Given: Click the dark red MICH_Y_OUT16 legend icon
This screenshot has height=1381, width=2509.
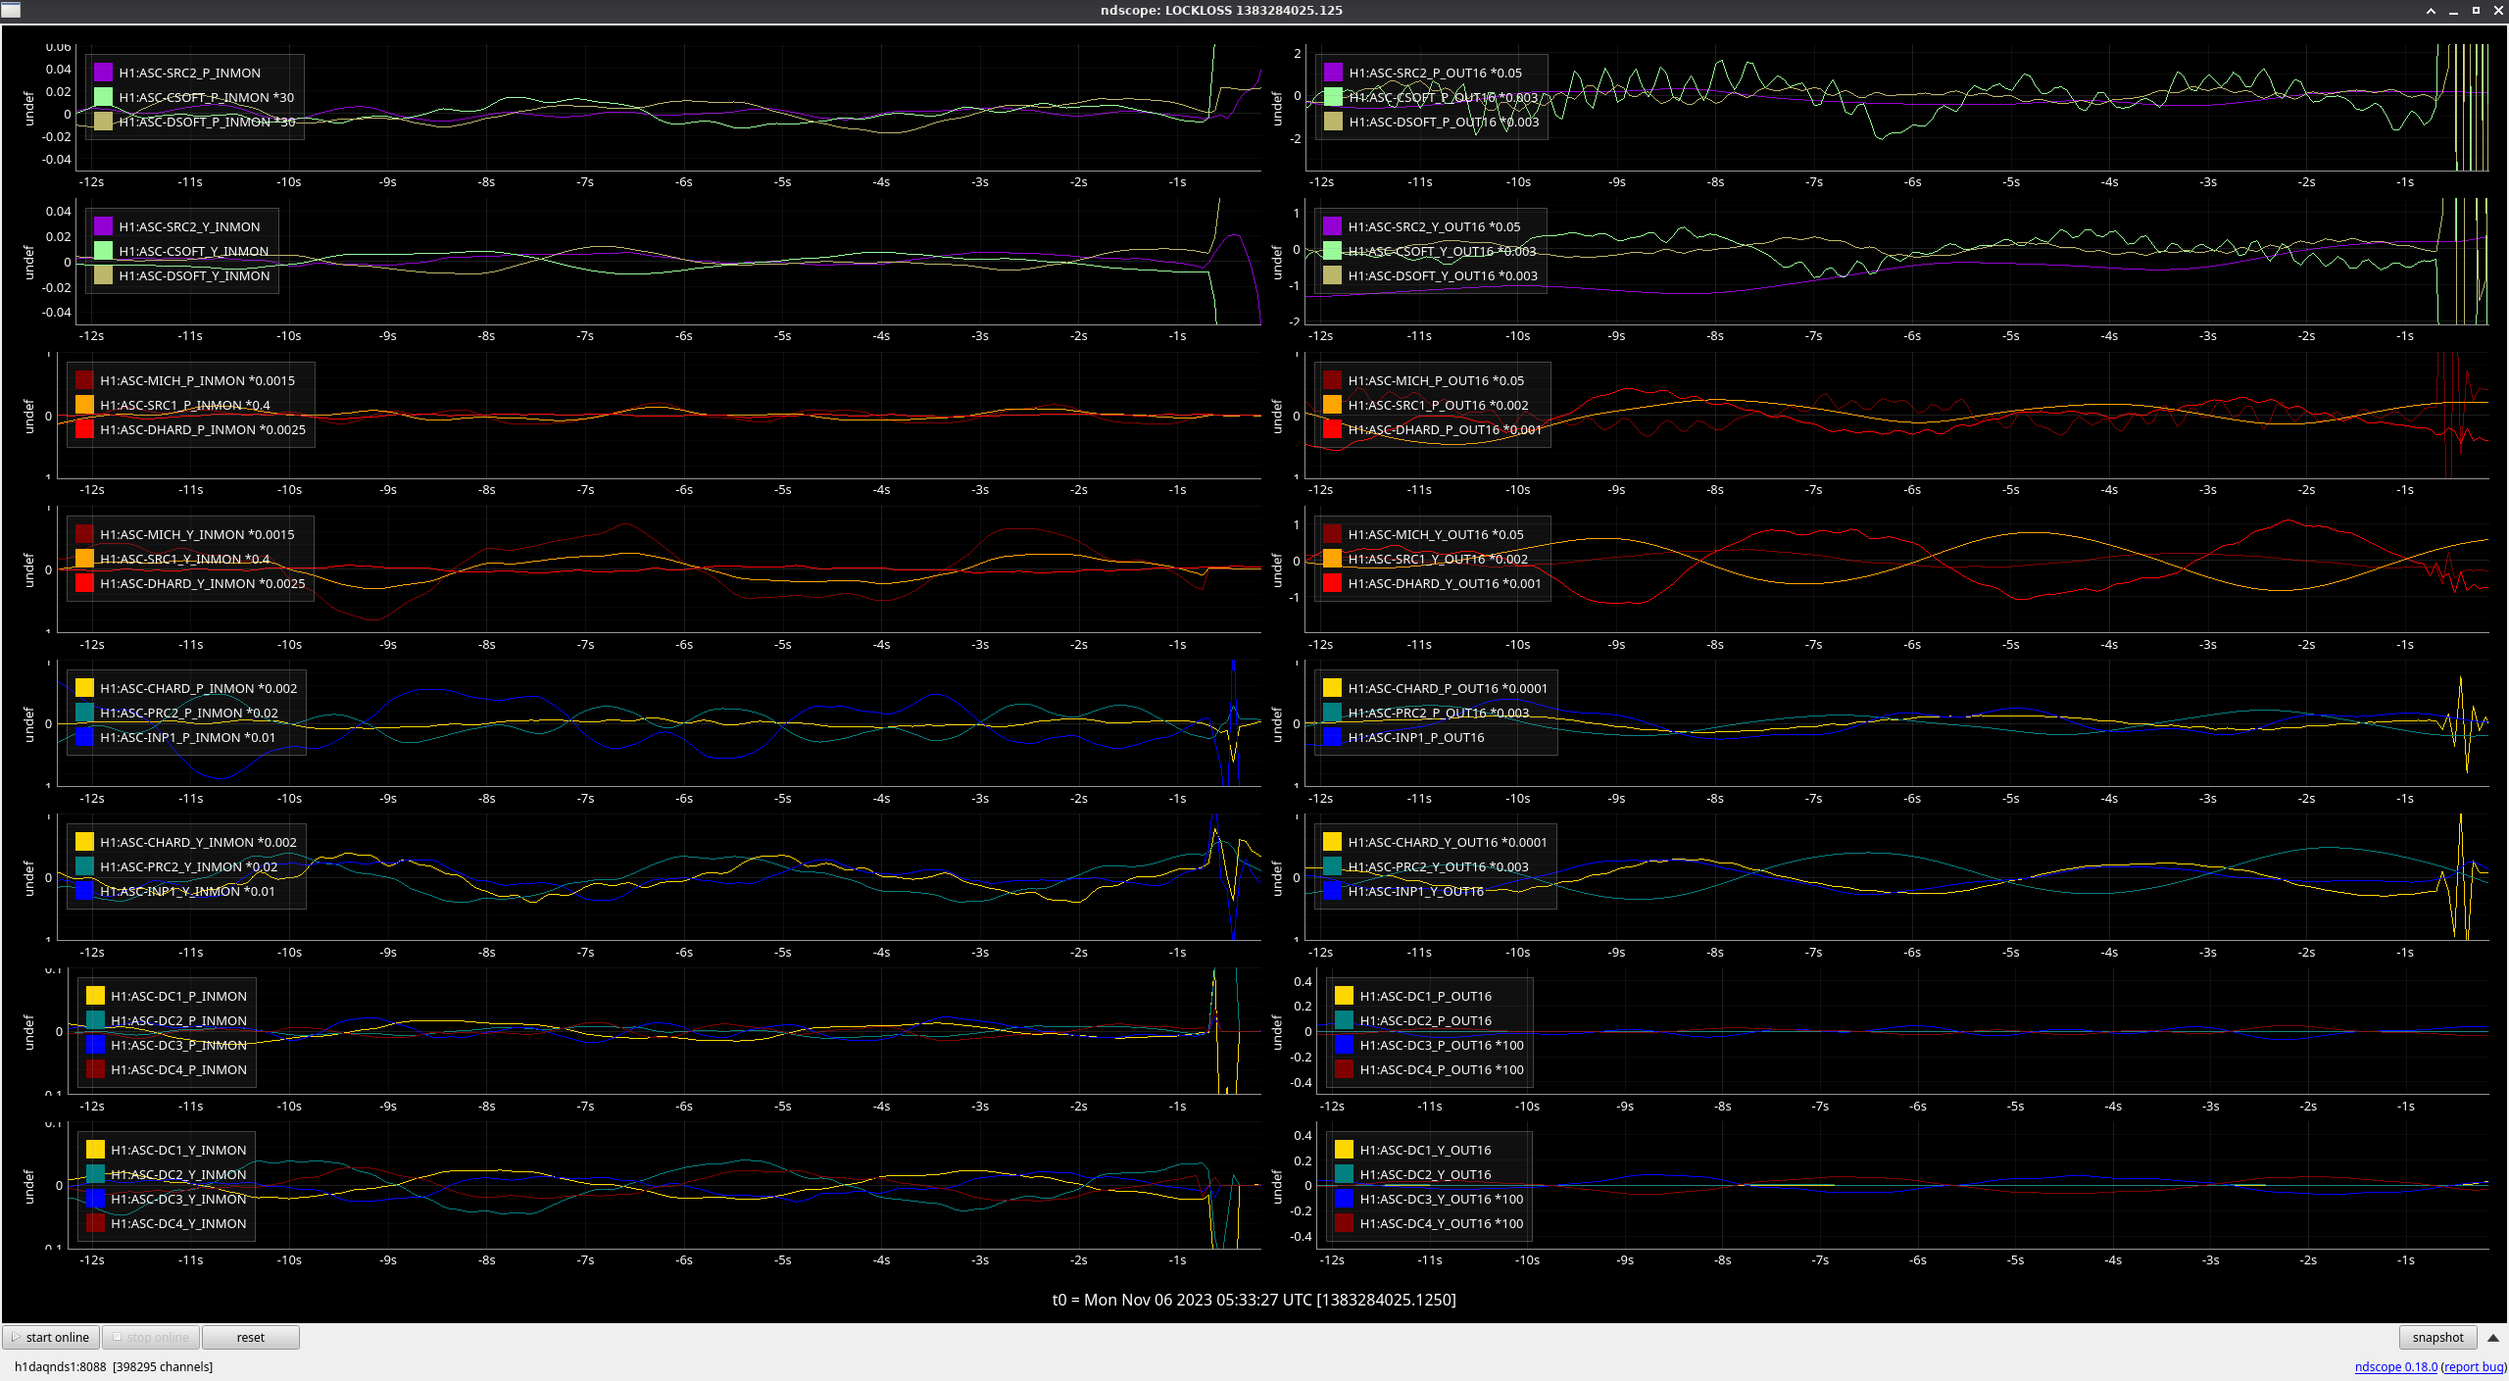Looking at the screenshot, I should [1332, 534].
